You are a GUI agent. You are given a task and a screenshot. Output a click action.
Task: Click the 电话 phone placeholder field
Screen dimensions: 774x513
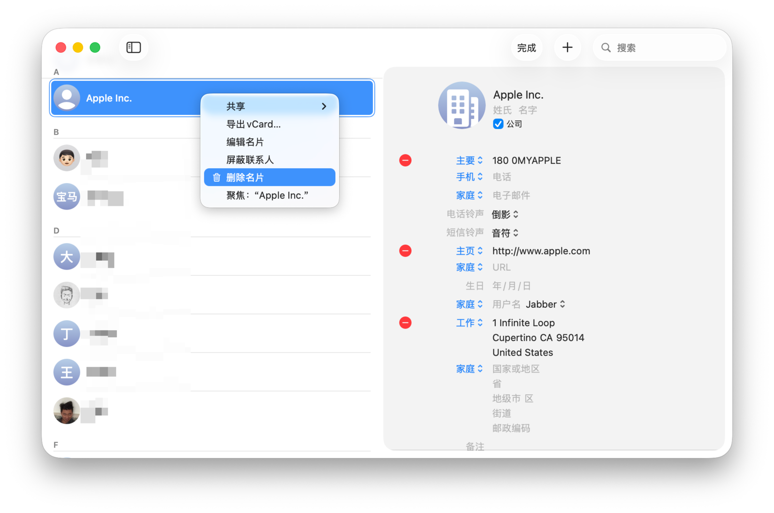pyautogui.click(x=502, y=177)
